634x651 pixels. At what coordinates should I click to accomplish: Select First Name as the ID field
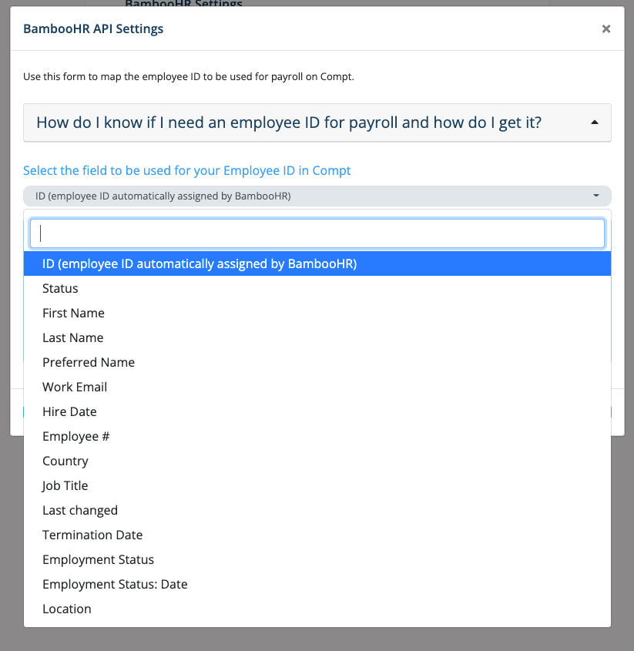point(73,313)
